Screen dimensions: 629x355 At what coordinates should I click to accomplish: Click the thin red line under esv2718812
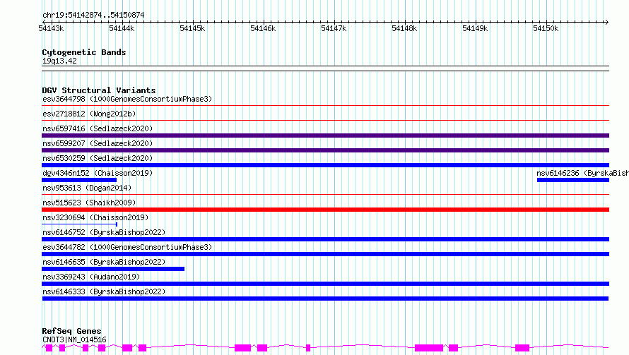coord(325,120)
